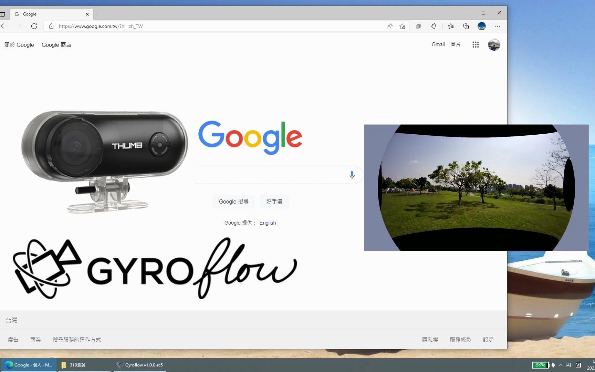Image resolution: width=595 pixels, height=372 pixels.
Task: Close the Google tab
Action: (x=87, y=14)
